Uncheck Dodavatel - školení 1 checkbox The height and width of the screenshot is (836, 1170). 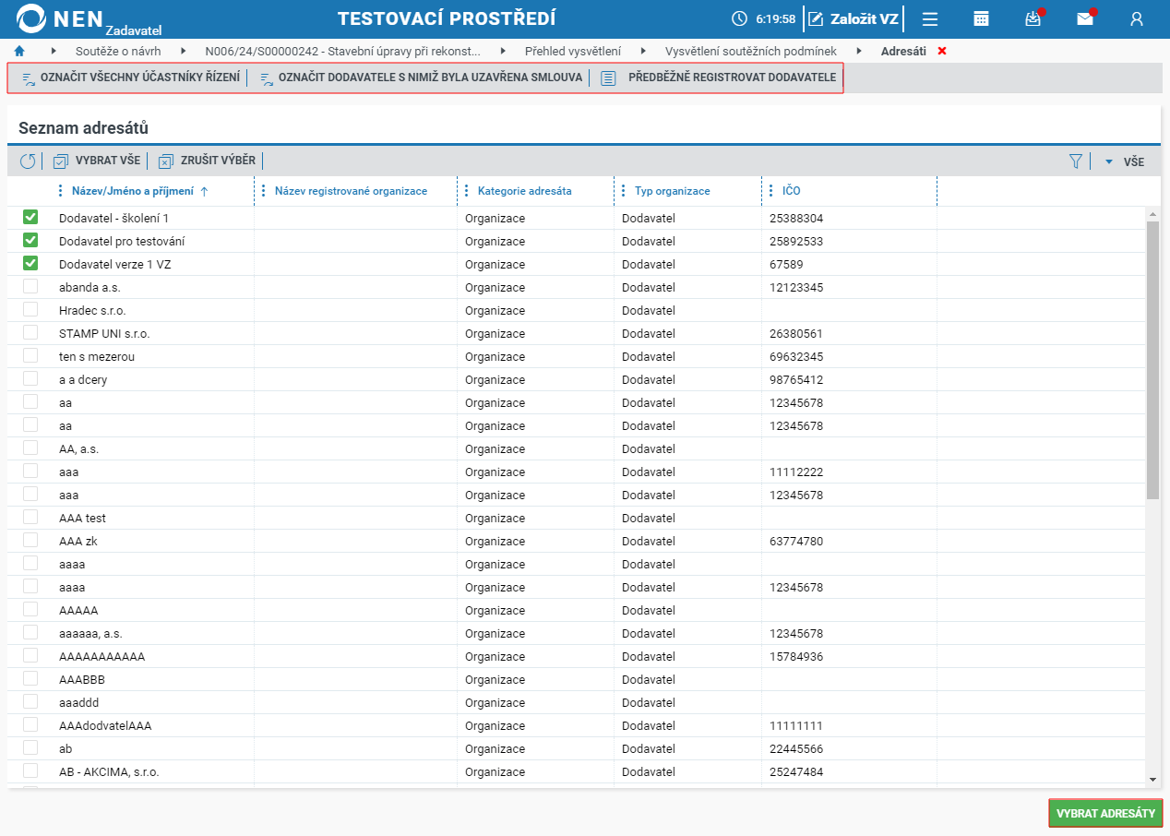(30, 217)
